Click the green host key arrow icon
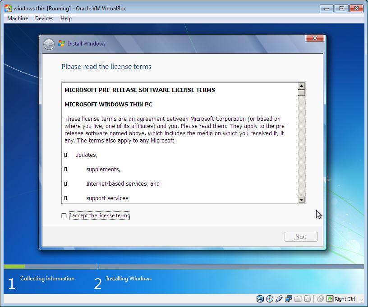Image resolution: width=368 pixels, height=307 pixels. coord(330,299)
